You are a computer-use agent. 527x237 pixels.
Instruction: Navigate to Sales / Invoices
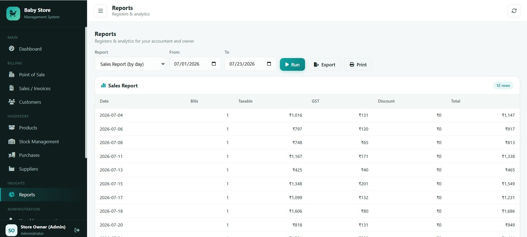43,88
